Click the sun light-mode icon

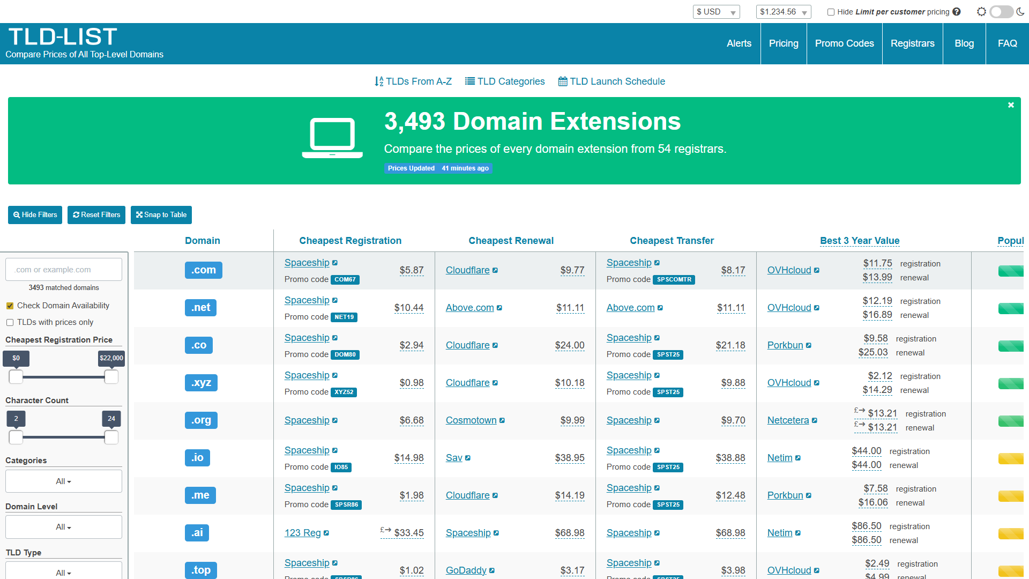(x=981, y=12)
